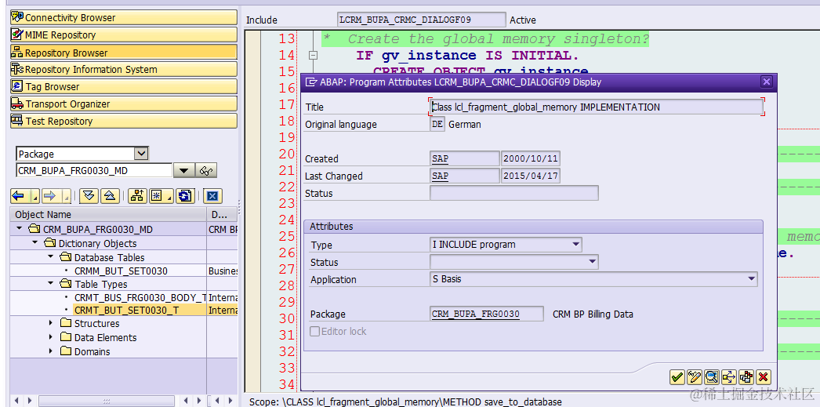Click the forward arrow navigation icon
820x407 pixels.
click(x=49, y=196)
